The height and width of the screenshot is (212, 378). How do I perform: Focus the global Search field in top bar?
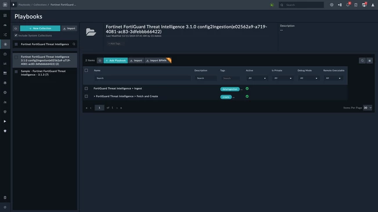(x=301, y=5)
